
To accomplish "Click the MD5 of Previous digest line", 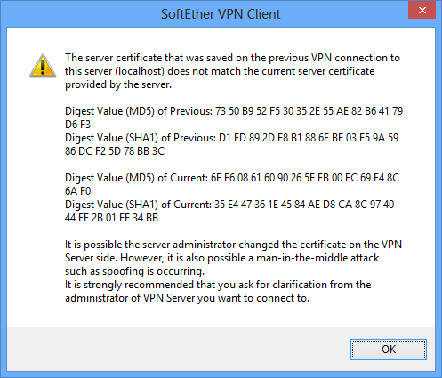I will (234, 111).
